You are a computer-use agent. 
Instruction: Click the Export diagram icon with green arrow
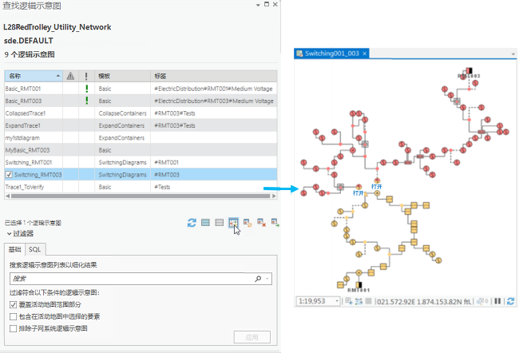[275, 223]
